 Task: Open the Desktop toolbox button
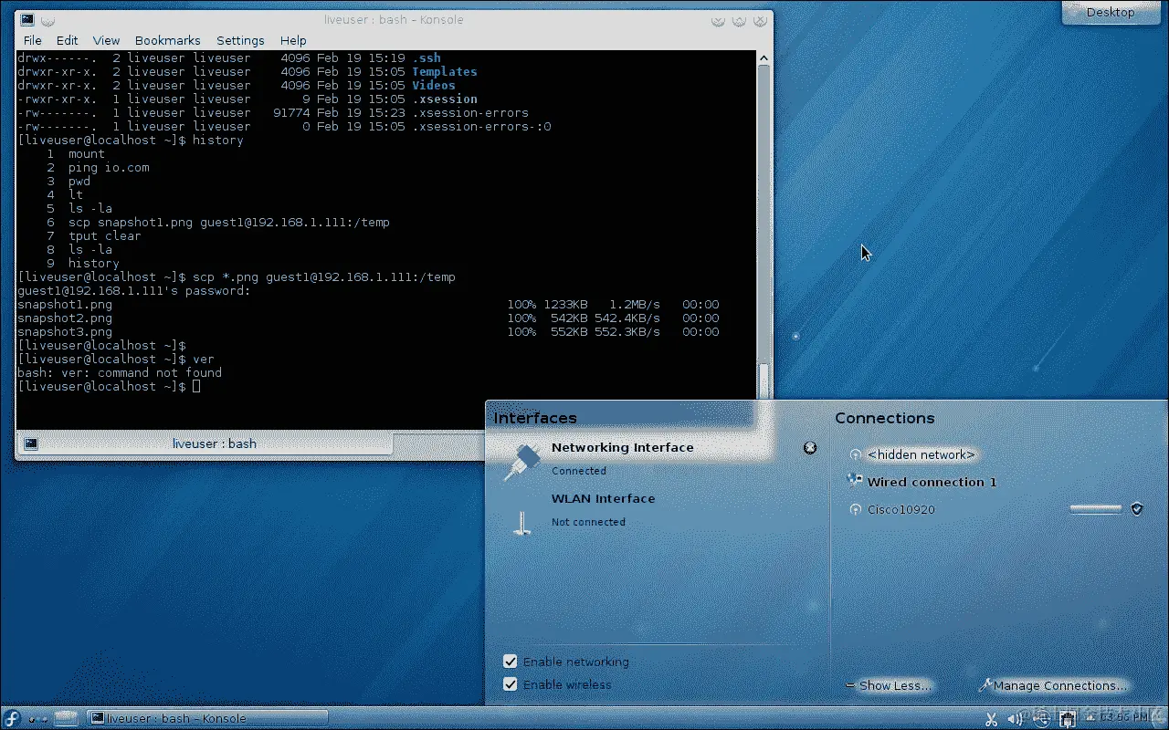pos(1111,13)
